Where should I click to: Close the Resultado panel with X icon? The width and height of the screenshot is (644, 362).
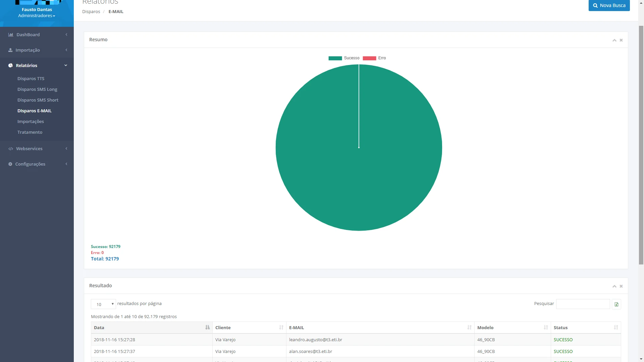pyautogui.click(x=621, y=286)
